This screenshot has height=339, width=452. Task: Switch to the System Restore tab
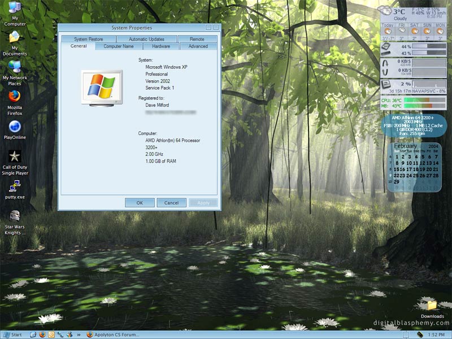pos(88,39)
